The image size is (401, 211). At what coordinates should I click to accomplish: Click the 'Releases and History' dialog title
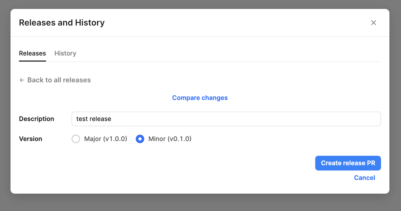[62, 23]
